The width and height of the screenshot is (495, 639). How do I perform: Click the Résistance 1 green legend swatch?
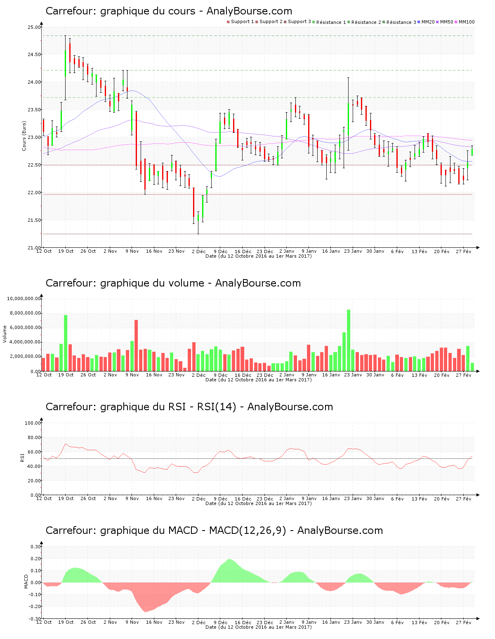coord(314,22)
